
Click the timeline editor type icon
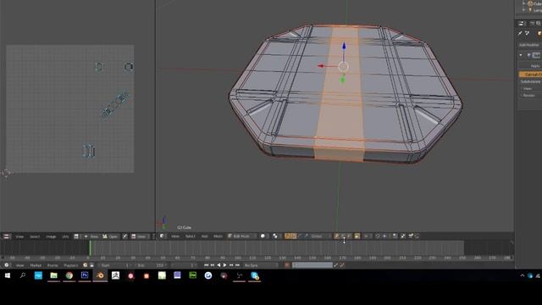pyautogui.click(x=6, y=265)
